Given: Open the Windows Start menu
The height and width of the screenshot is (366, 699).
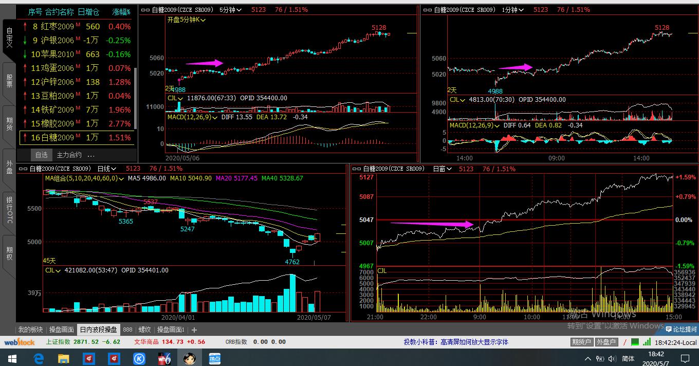Looking at the screenshot, I should pos(12,358).
